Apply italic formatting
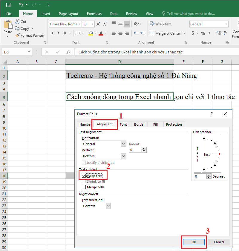Screen dimensions: 239x251 [x=58, y=33]
